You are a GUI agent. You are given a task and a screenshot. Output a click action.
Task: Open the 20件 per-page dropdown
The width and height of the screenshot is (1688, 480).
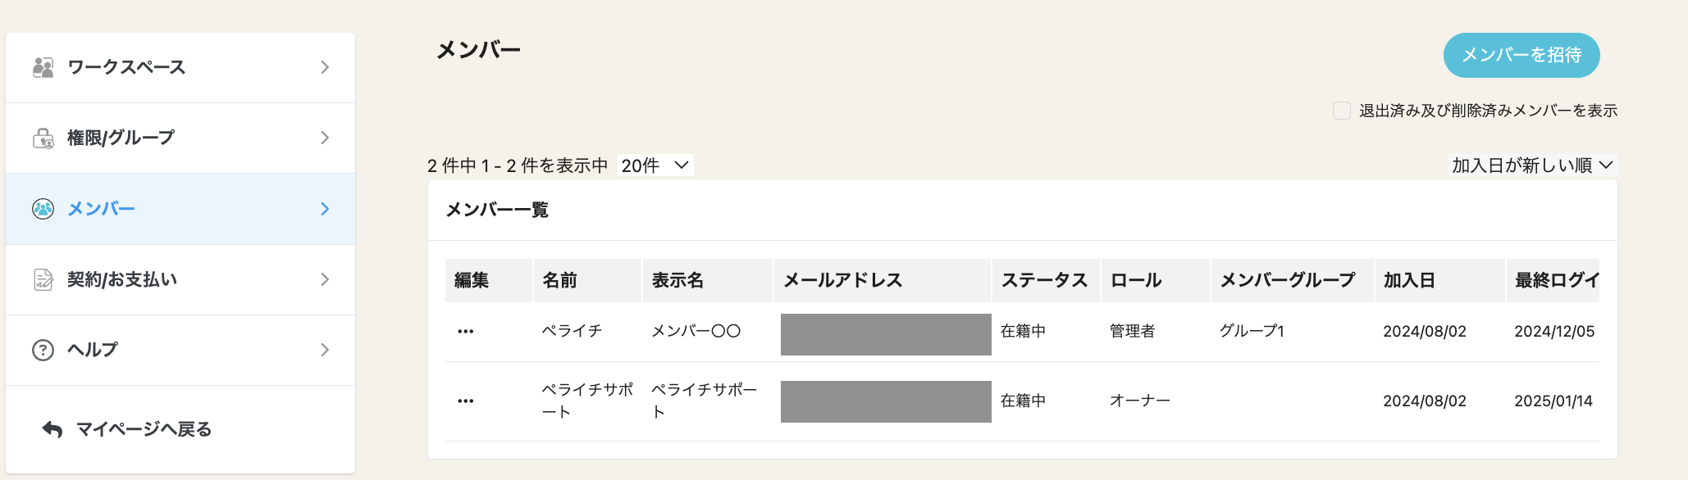pos(655,165)
